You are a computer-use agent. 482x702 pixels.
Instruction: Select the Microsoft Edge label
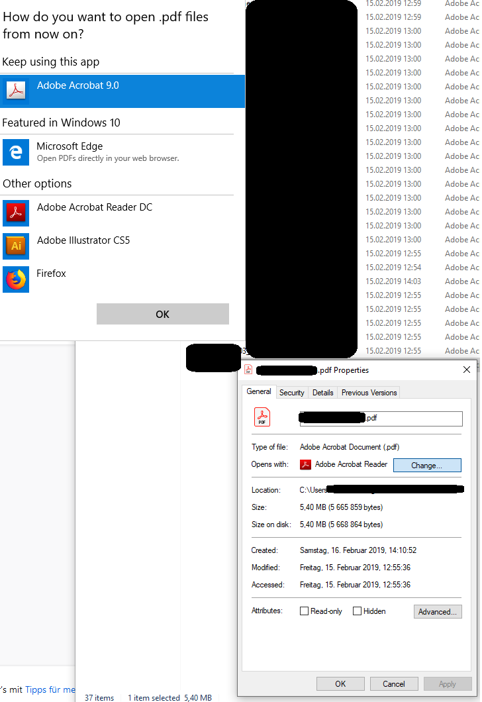pos(70,146)
